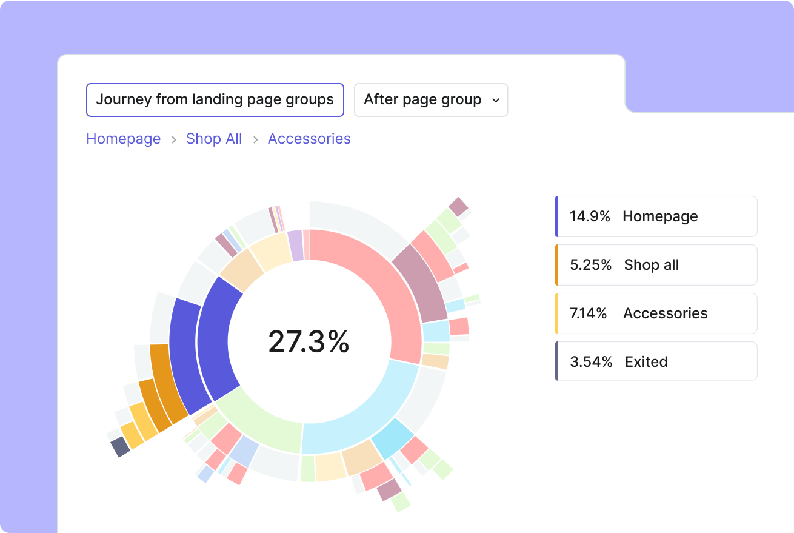
Task: Open the After page group dropdown
Action: tap(430, 100)
